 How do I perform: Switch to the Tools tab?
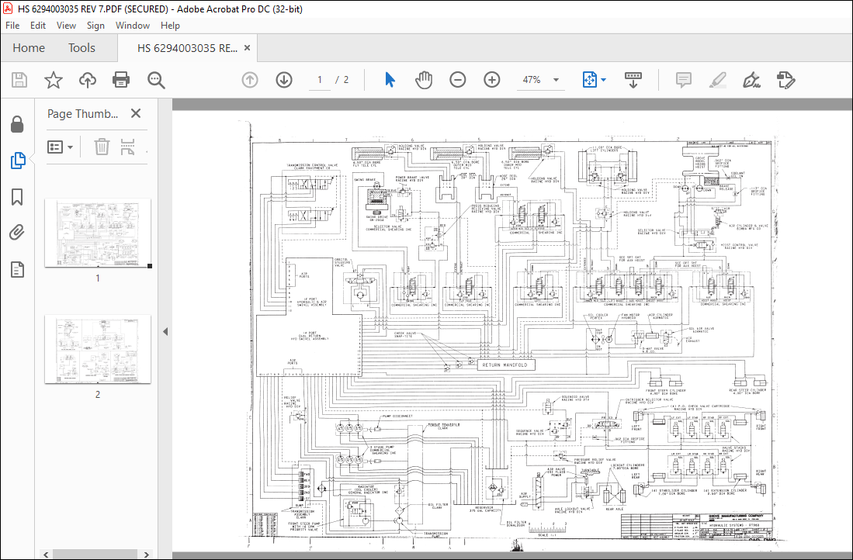[x=81, y=48]
